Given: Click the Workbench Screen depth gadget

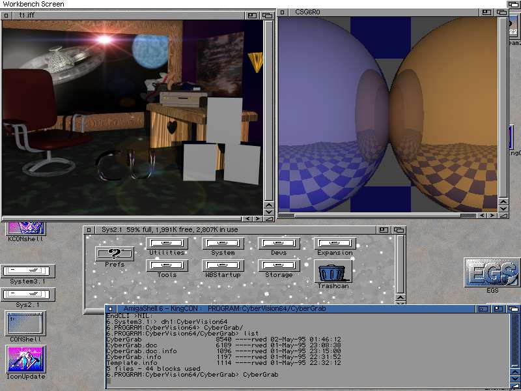Looking at the screenshot, I should pos(514,4).
